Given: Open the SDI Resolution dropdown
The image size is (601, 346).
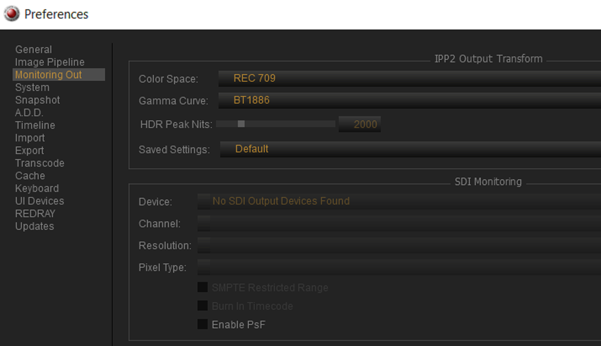Looking at the screenshot, I should (x=399, y=245).
